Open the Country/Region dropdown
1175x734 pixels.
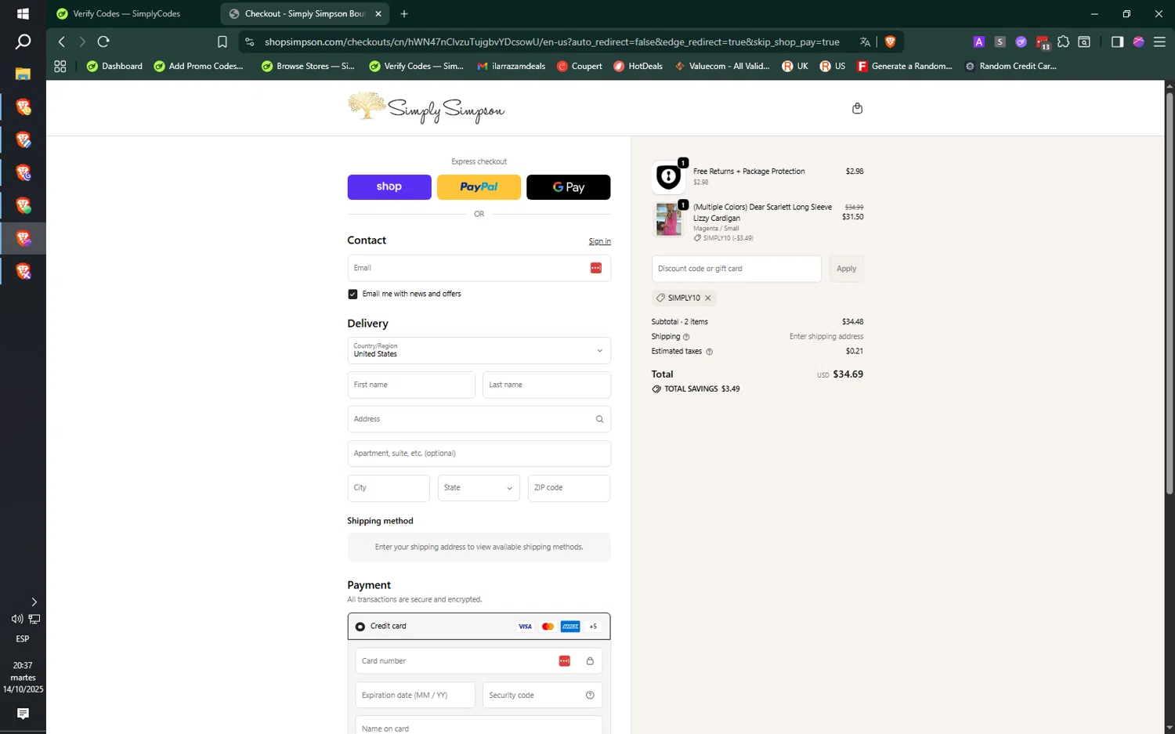coord(479,350)
